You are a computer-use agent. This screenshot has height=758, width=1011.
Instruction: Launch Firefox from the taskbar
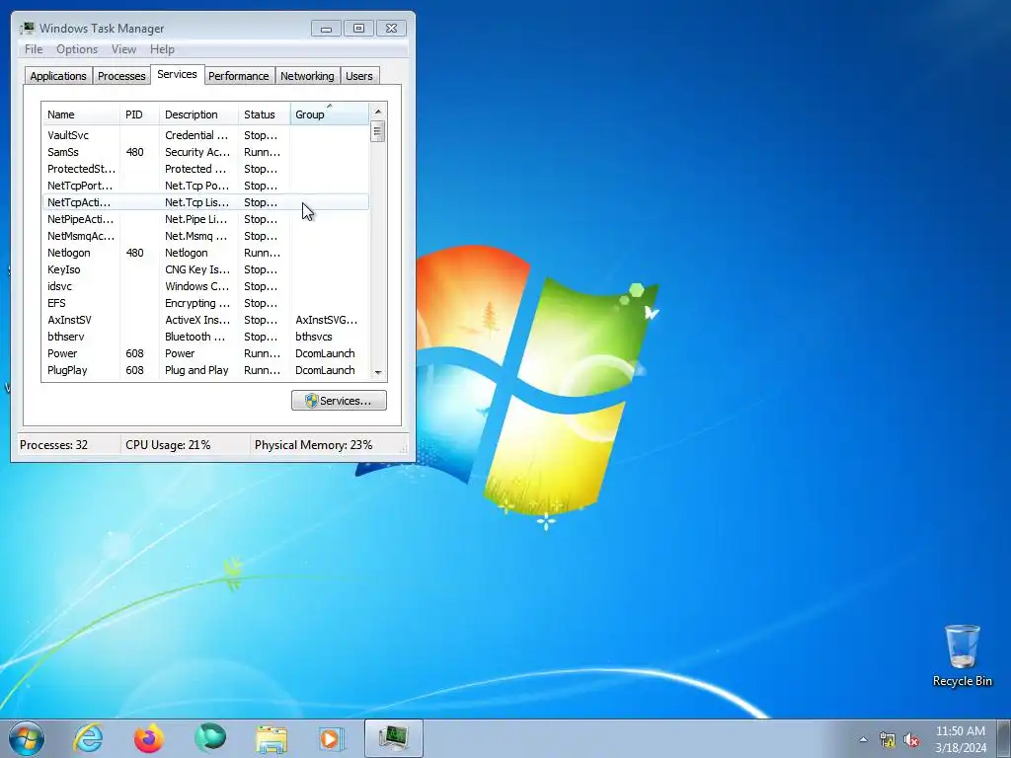[148, 738]
